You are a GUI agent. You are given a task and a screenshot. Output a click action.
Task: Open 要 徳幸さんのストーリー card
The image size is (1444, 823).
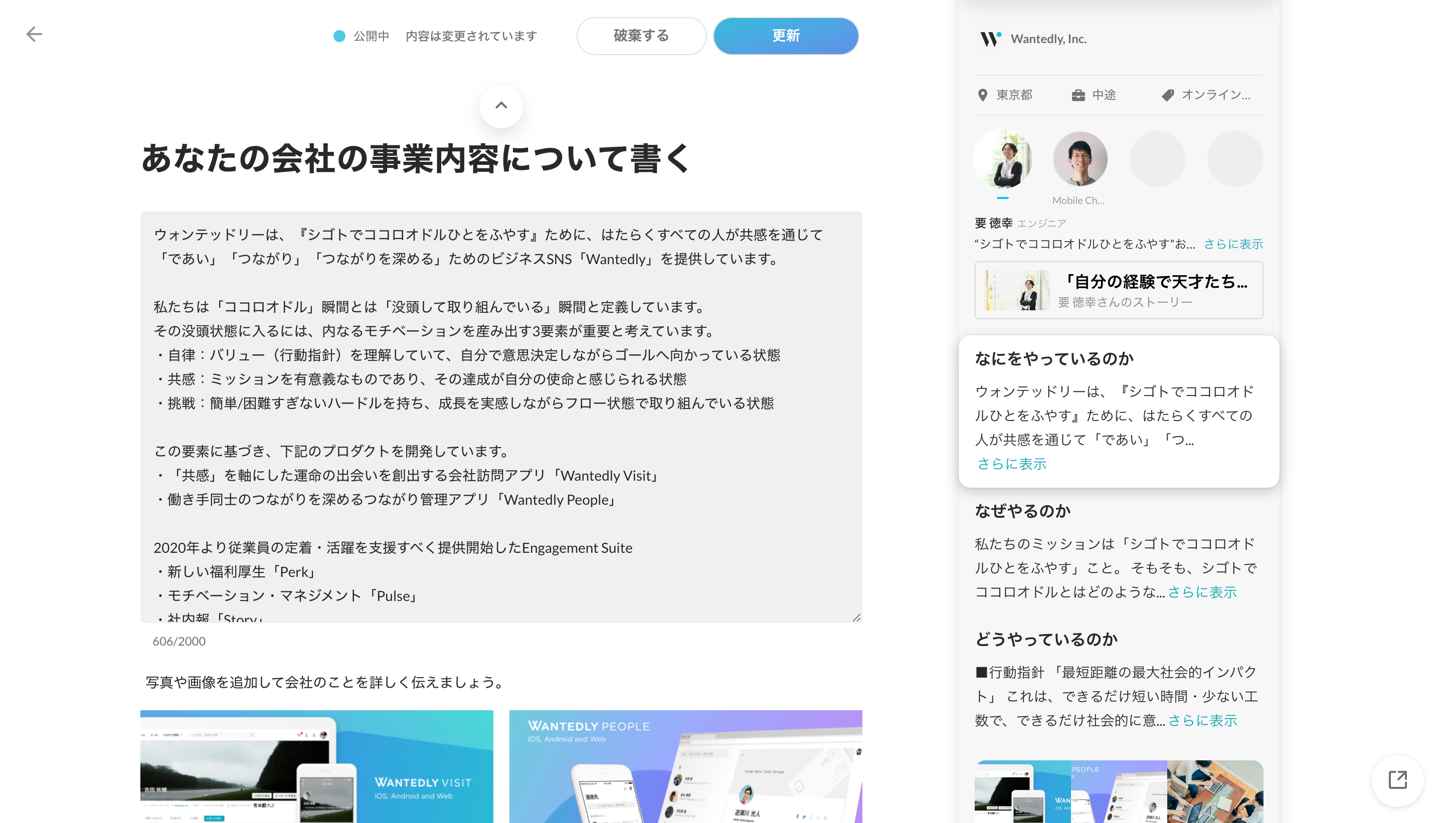pos(1118,290)
